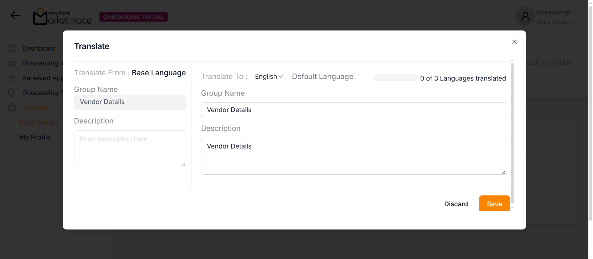Image resolution: width=593 pixels, height=259 pixels.
Task: Click the store owner avatar icon
Action: click(525, 17)
